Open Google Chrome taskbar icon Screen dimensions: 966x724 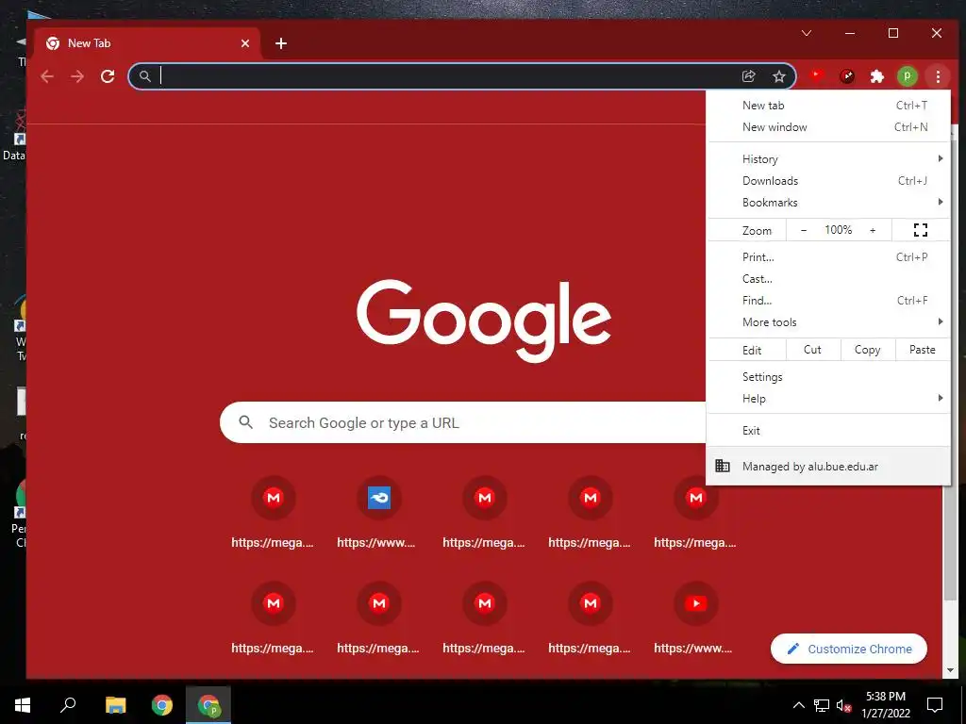pos(162,705)
